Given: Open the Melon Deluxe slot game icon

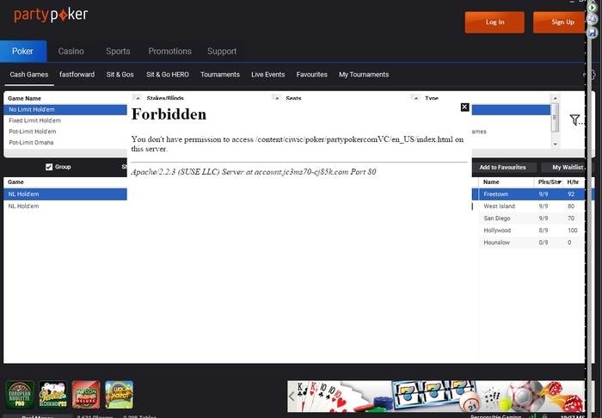Looking at the screenshot, I should click(86, 395).
